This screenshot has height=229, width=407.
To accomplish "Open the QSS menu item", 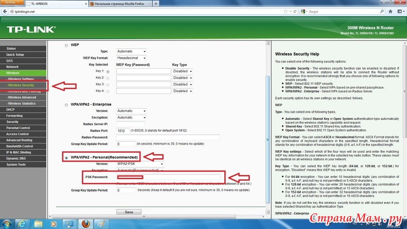I will (x=23, y=61).
